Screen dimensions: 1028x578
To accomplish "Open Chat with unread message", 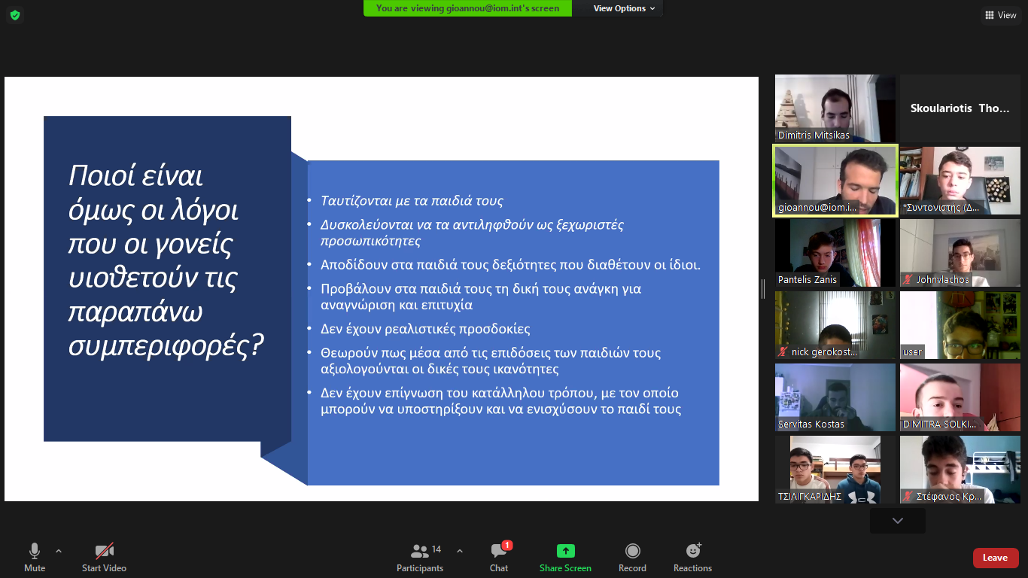I will [x=499, y=558].
